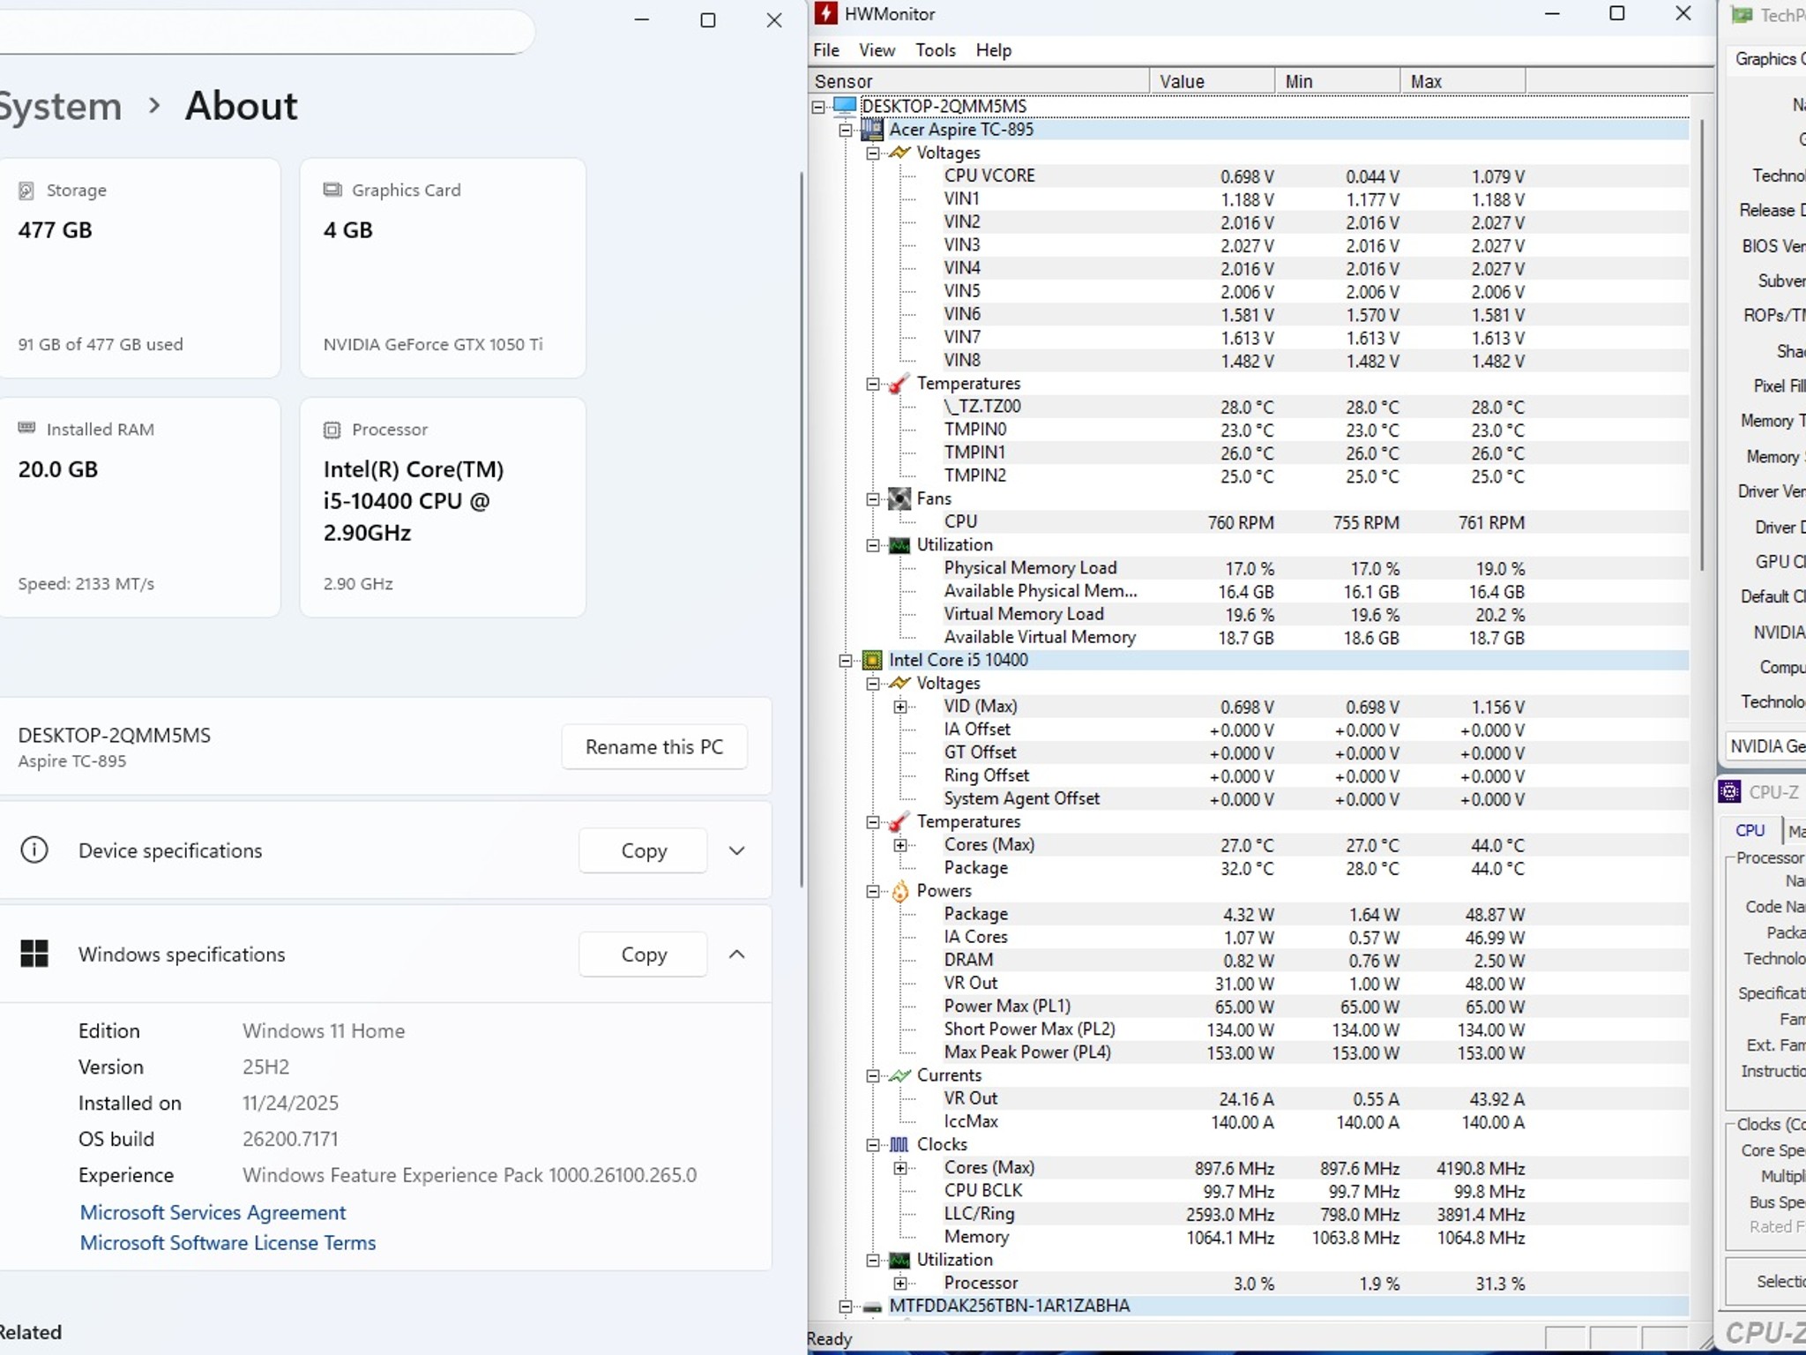
Task: Collapse the Intel Core i5 10400 node
Action: [845, 661]
